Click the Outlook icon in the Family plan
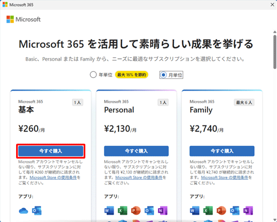Image resolution: width=277 pixels, height=222 pixels. click(235, 210)
